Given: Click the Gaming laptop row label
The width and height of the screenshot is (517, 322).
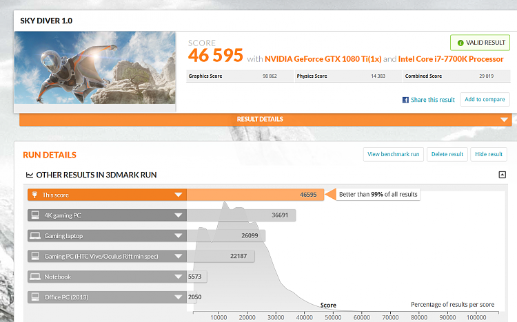Looking at the screenshot, I should coord(63,236).
